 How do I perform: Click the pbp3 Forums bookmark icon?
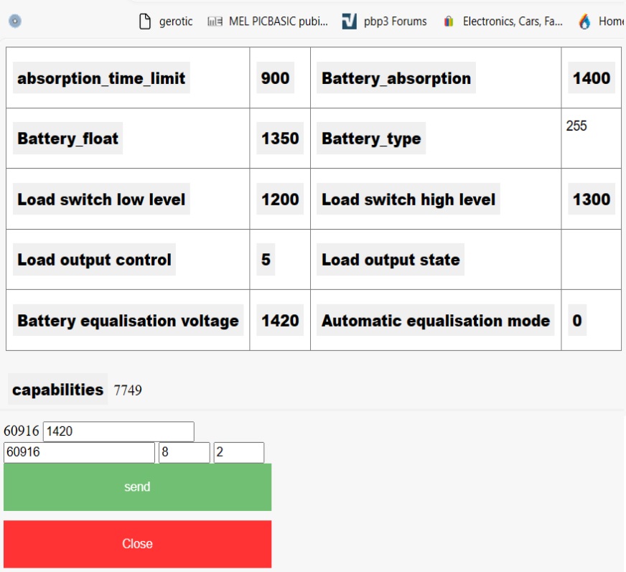point(349,22)
